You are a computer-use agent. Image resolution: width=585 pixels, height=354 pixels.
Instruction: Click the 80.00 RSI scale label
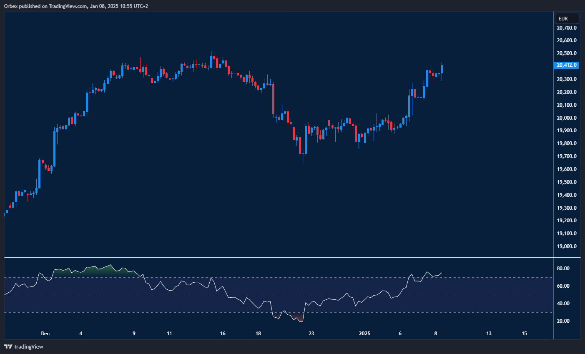click(x=563, y=269)
